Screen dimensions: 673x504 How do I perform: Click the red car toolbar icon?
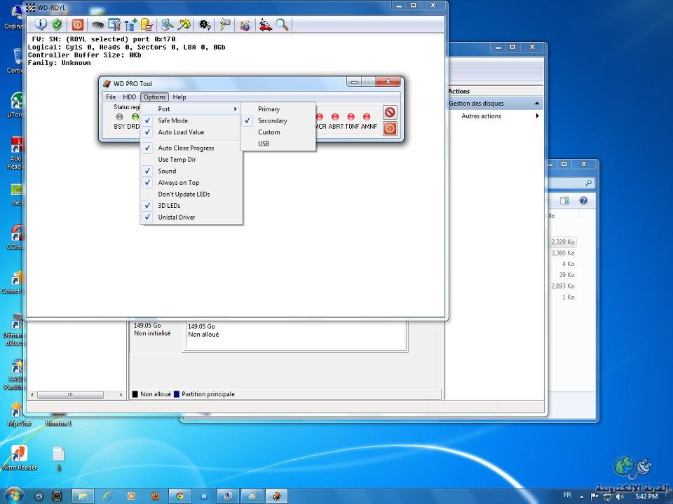point(266,24)
